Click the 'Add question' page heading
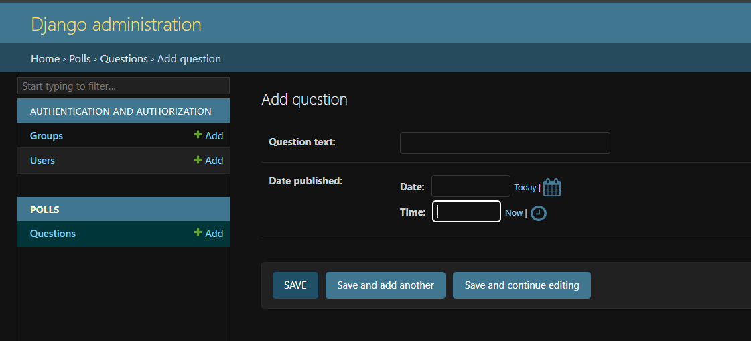Viewport: 751px width, 341px height. pyautogui.click(x=304, y=99)
